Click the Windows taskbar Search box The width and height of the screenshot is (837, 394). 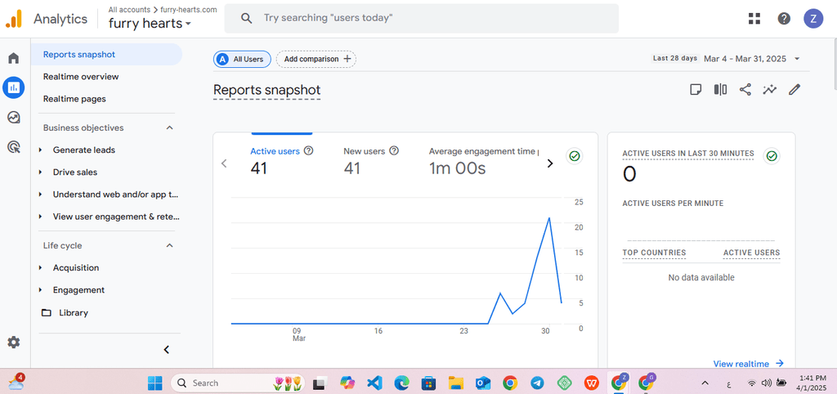[238, 383]
